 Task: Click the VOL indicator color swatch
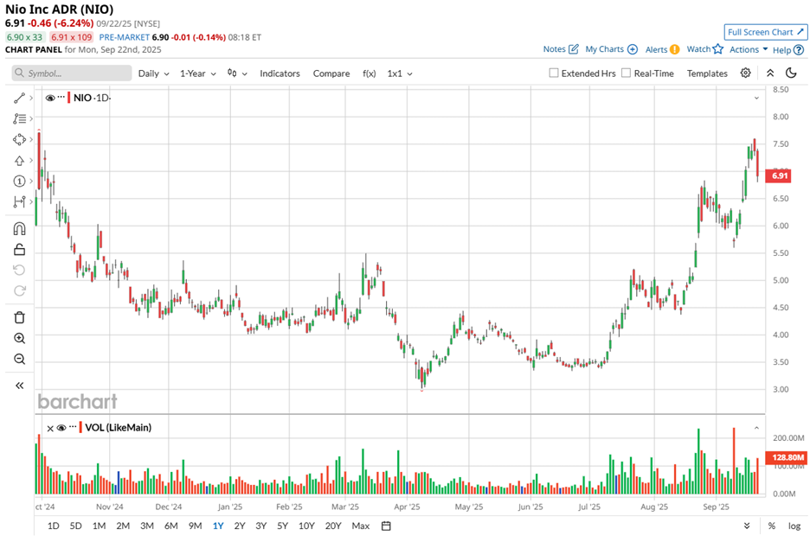tap(80, 427)
